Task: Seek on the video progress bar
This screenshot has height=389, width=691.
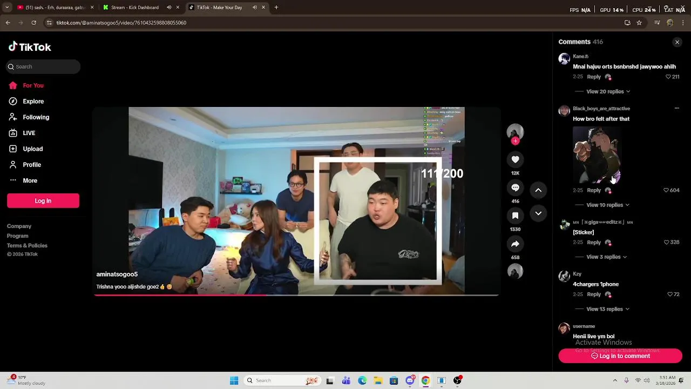Action: [296, 295]
